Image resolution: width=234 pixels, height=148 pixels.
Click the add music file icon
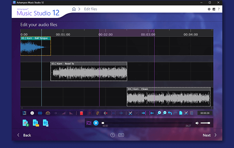click(x=25, y=123)
